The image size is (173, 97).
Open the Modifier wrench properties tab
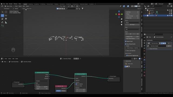click(144, 60)
